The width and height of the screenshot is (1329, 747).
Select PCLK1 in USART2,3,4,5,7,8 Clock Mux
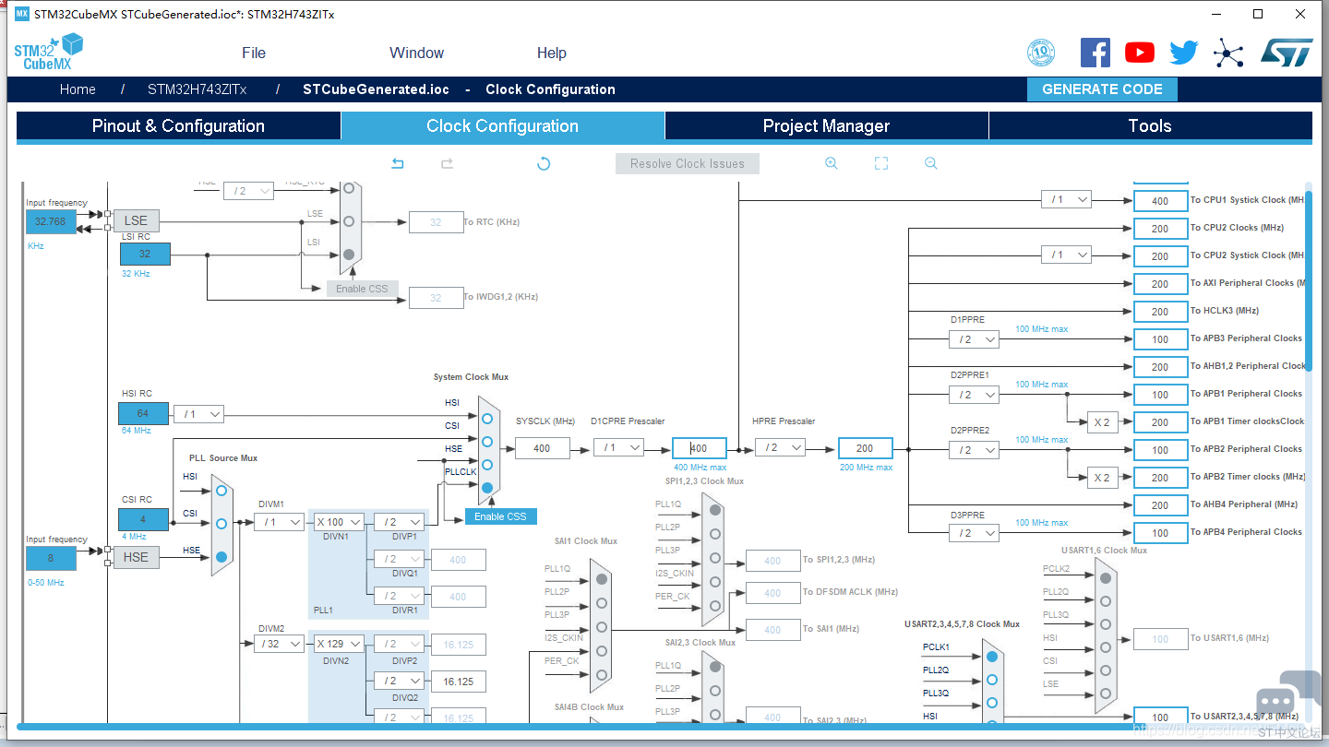(991, 657)
